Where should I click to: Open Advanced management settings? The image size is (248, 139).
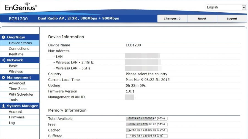[x=17, y=83]
